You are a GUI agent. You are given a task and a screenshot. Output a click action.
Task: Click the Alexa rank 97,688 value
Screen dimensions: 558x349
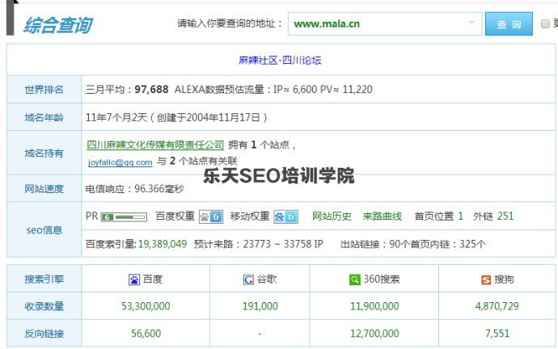click(x=151, y=89)
